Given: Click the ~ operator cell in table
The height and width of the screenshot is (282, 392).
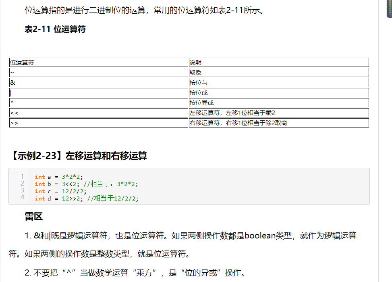Looking at the screenshot, I should [98, 72].
